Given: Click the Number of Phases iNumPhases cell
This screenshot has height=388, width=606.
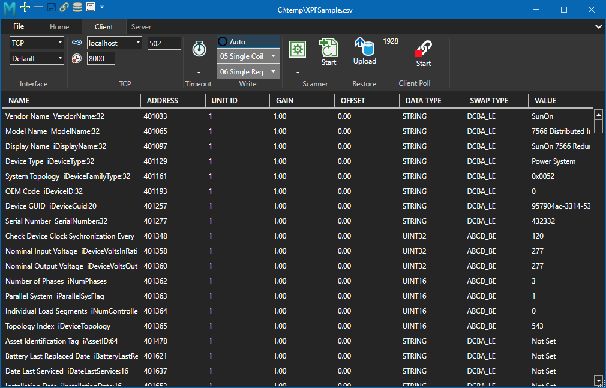Looking at the screenshot, I should tap(56, 281).
